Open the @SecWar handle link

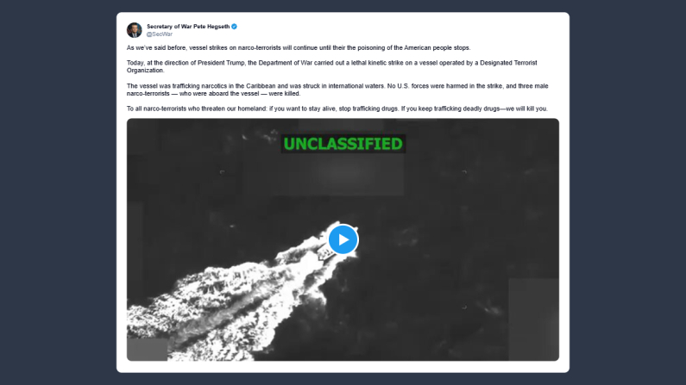[x=160, y=34]
